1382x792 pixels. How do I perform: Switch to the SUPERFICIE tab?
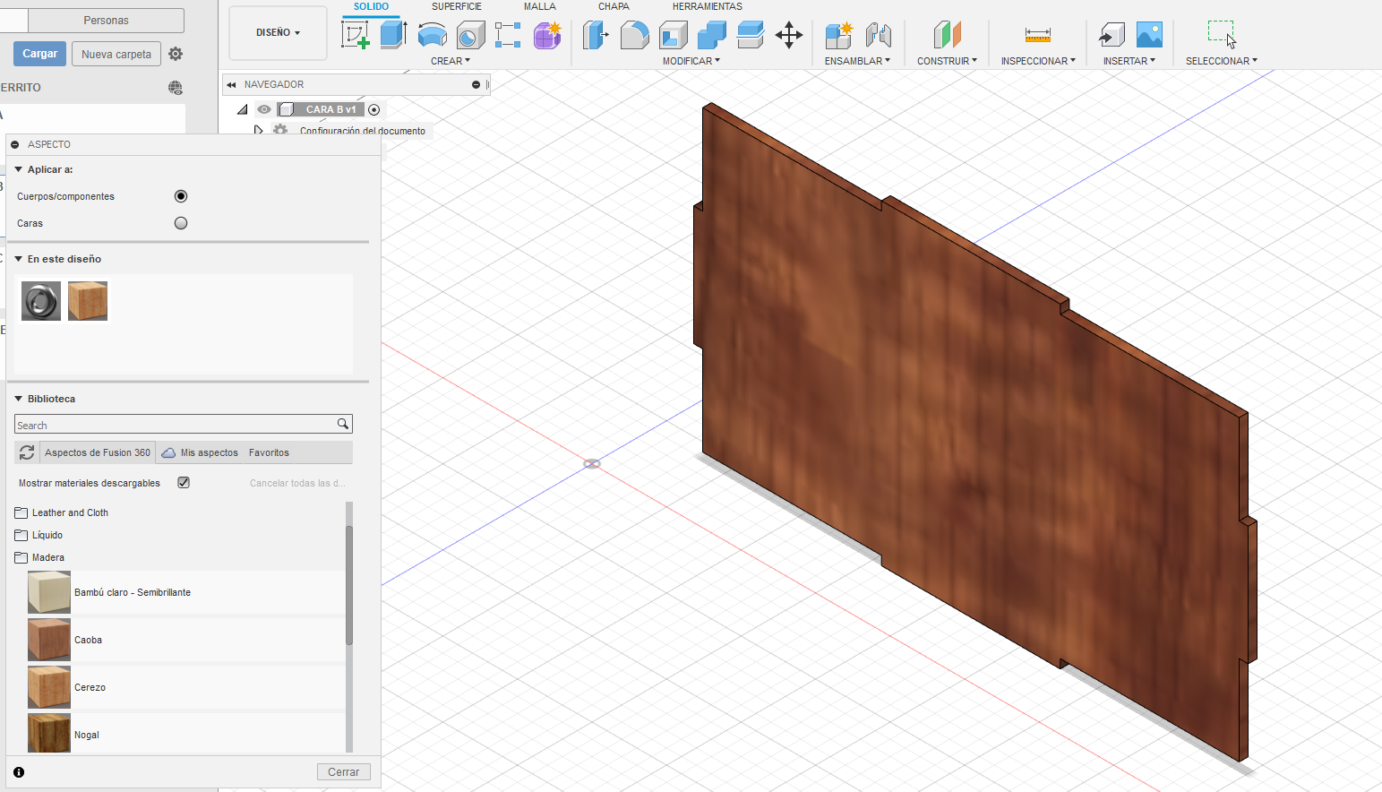pyautogui.click(x=457, y=6)
